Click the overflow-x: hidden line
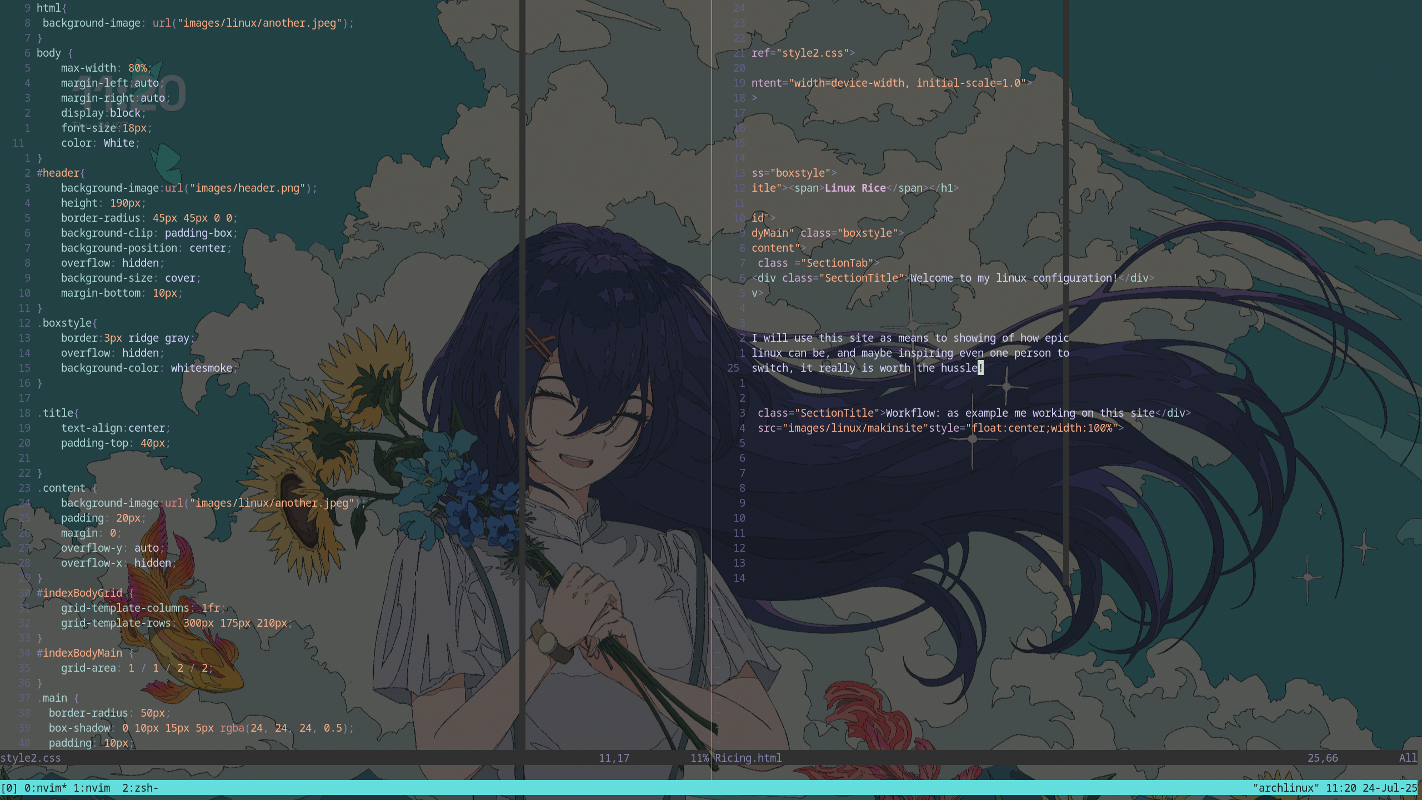Screen dimensions: 1422x800 [119, 563]
